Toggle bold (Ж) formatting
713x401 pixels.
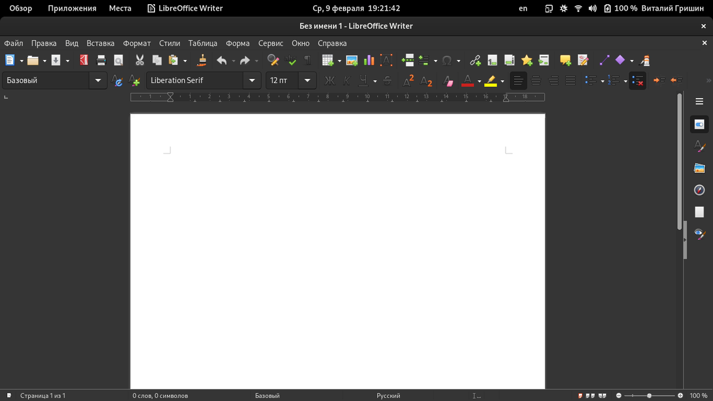click(x=330, y=80)
